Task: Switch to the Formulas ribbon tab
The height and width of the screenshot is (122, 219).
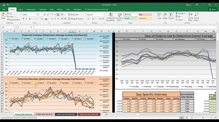Action: pyautogui.click(x=43, y=9)
